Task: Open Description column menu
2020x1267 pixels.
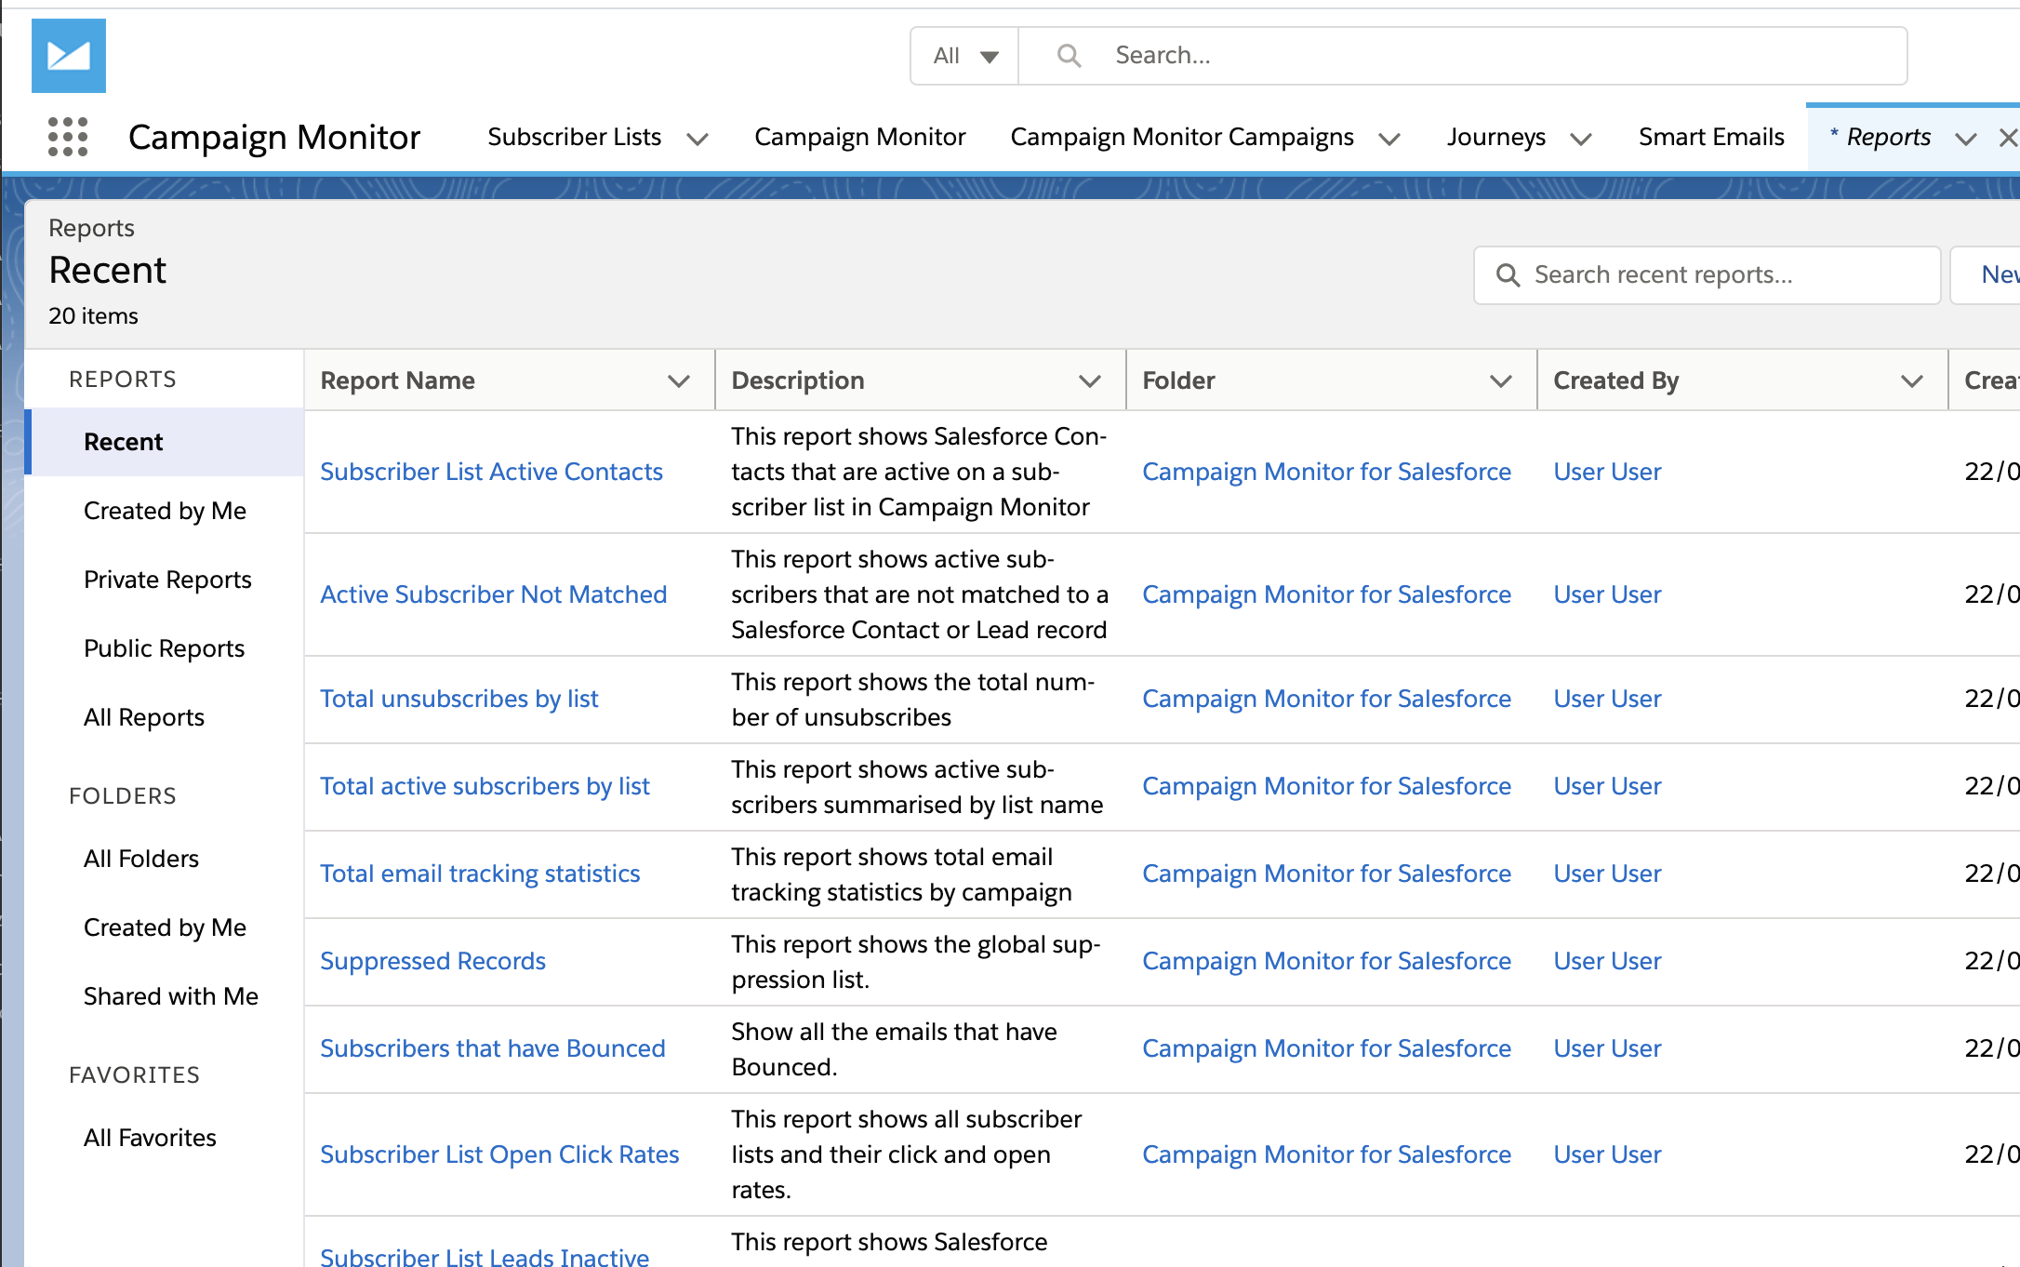Action: [x=1090, y=380]
